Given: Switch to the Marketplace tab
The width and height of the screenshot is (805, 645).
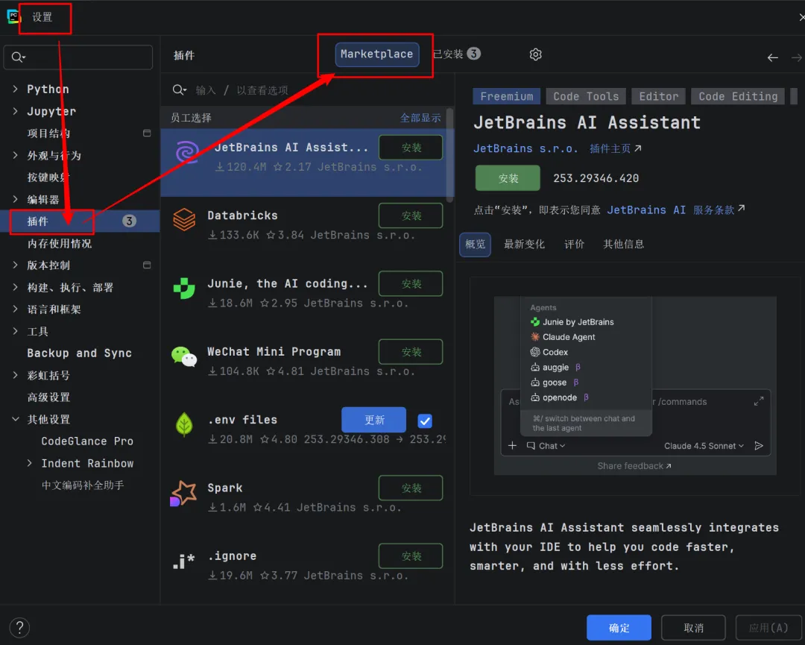Looking at the screenshot, I should 377,54.
